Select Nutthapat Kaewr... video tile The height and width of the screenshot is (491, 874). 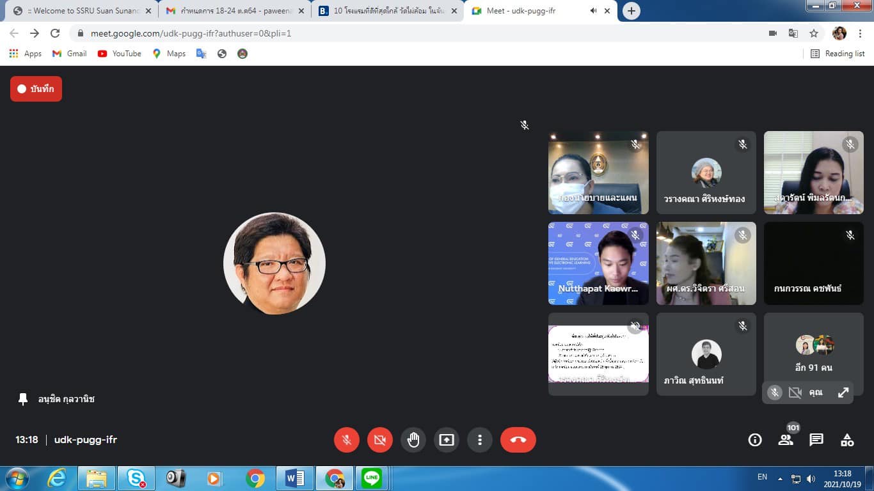598,263
